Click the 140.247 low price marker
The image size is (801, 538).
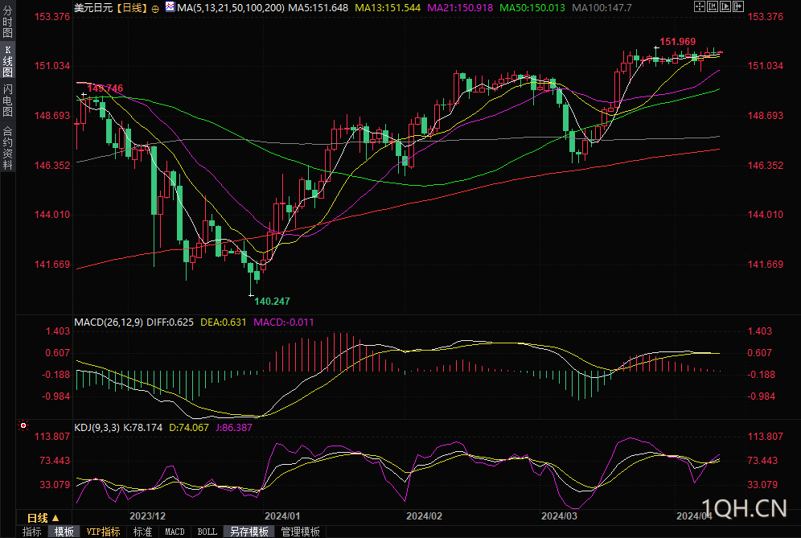273,302
